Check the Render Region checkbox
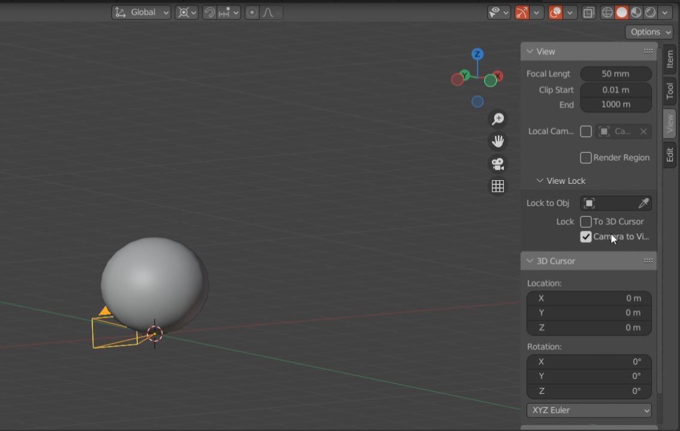 pos(586,157)
